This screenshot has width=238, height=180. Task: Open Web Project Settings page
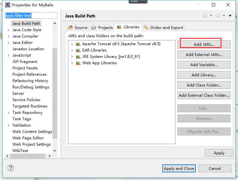pyautogui.click(x=31, y=144)
